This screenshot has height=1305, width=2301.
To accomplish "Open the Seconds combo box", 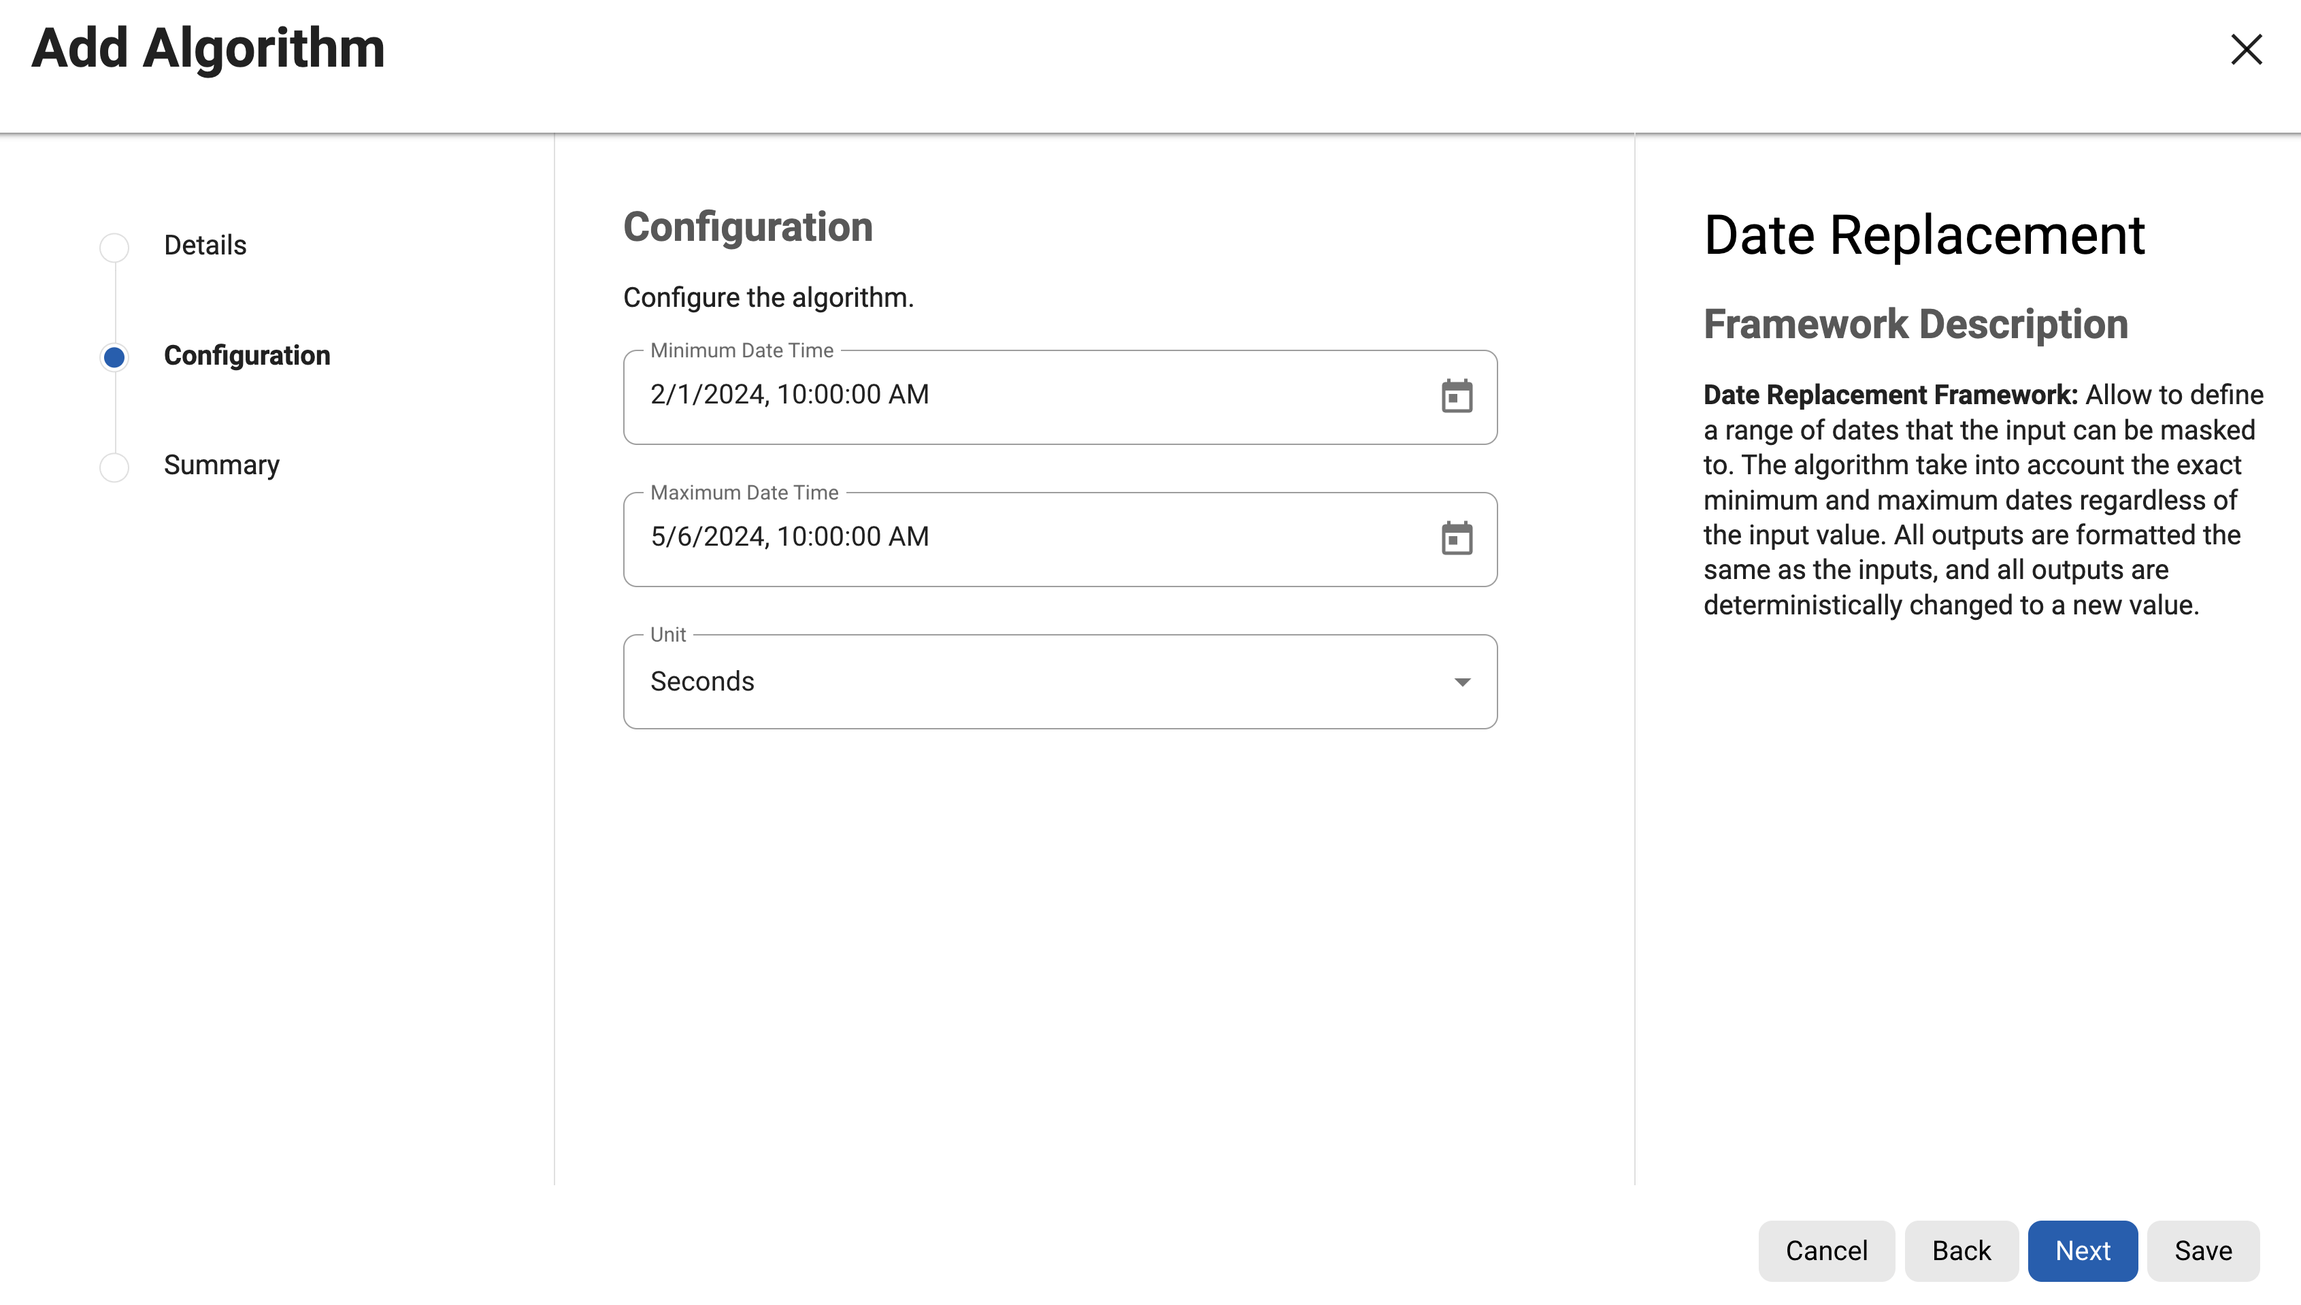I will click(1057, 681).
